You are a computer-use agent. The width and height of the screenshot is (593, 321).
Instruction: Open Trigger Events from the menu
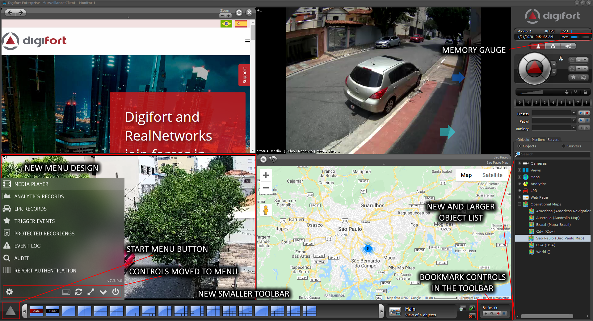[x=63, y=221]
